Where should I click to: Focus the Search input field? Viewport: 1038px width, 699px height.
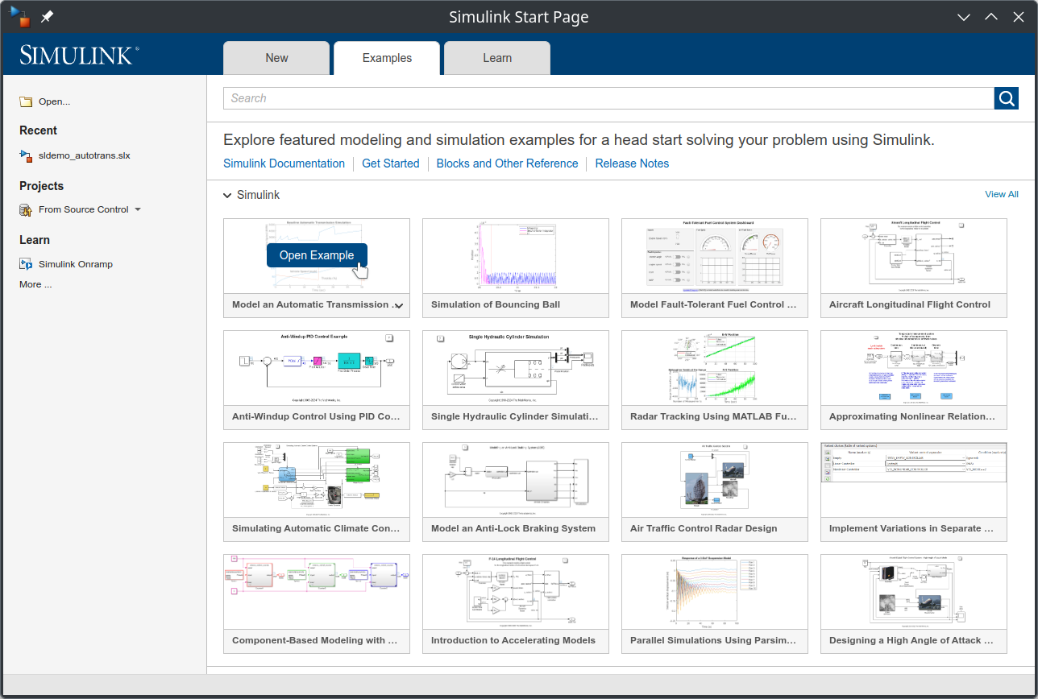point(608,98)
